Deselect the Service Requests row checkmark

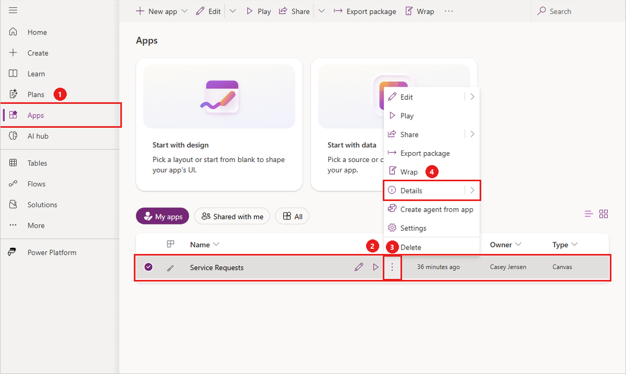(x=148, y=266)
